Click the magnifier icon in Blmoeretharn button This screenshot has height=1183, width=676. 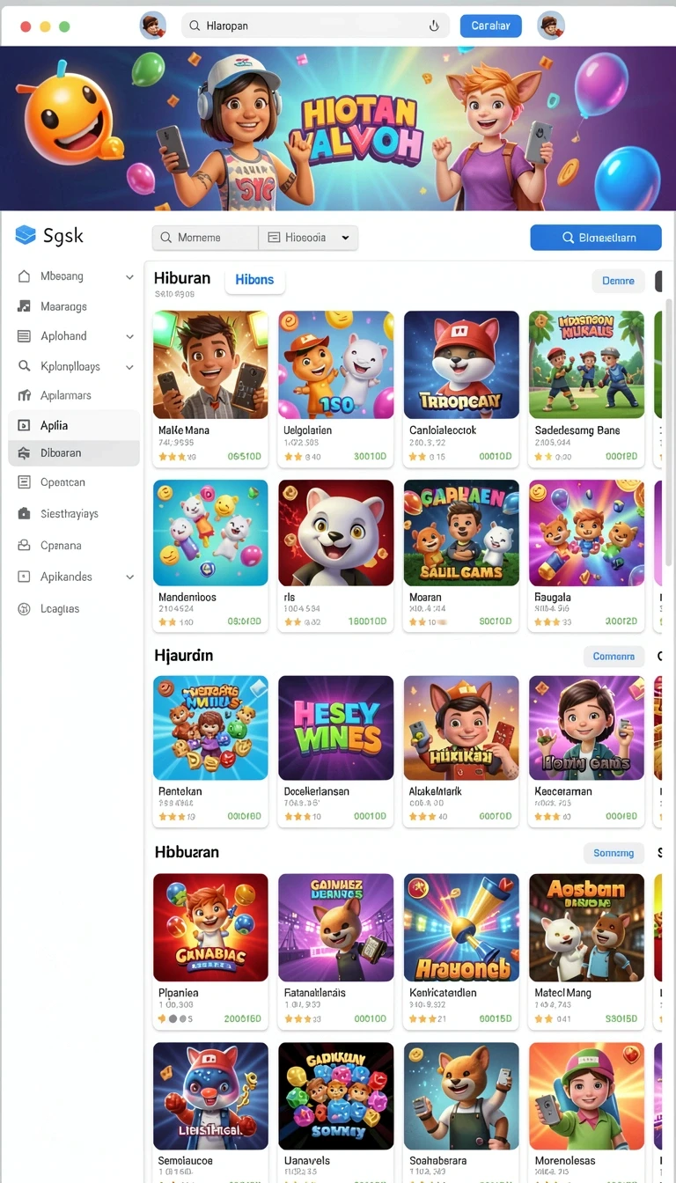(x=568, y=238)
